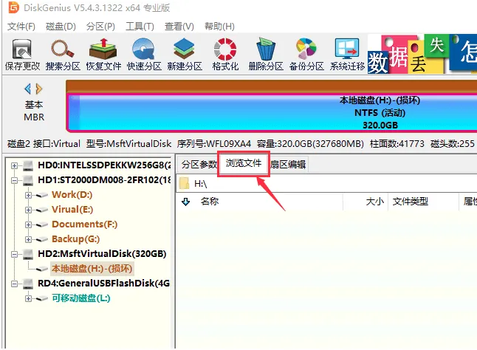The width and height of the screenshot is (477, 350).
Task: Expand the Work(D:) tree node
Action: (28, 195)
